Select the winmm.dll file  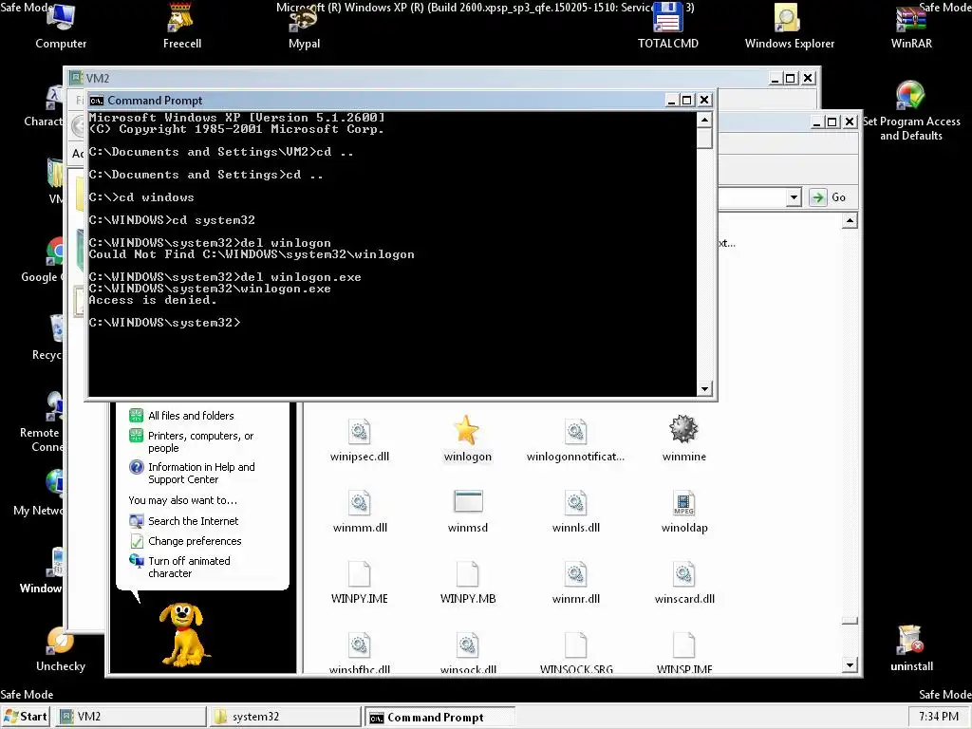(x=360, y=512)
